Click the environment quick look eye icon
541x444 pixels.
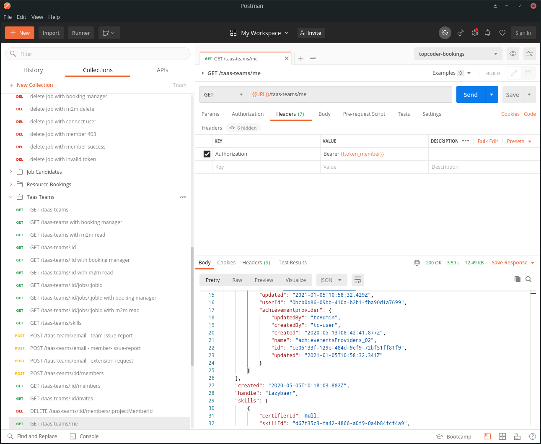(x=513, y=54)
